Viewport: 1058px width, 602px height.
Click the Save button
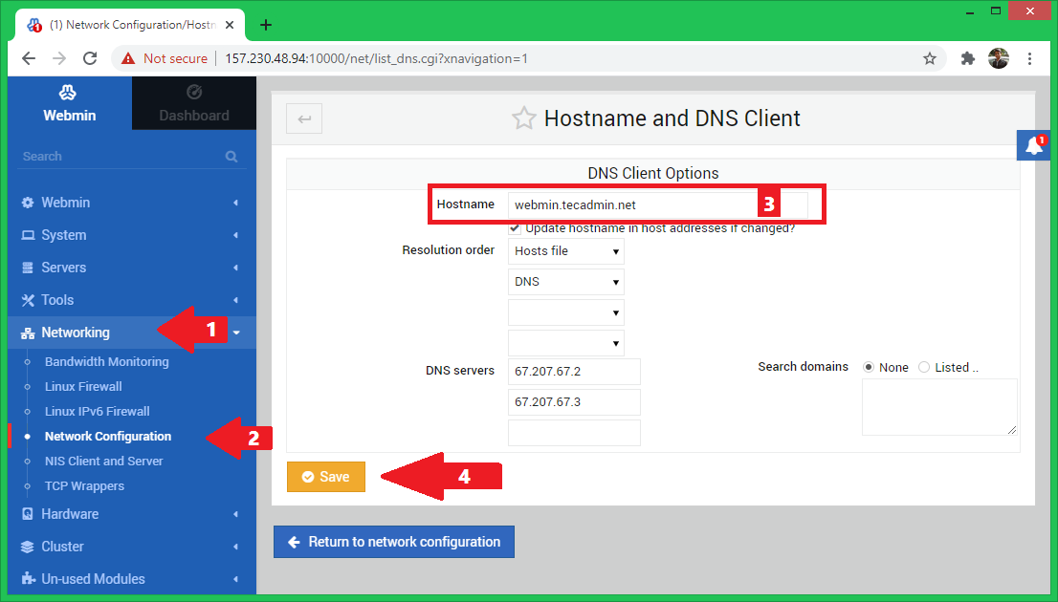pyautogui.click(x=325, y=477)
